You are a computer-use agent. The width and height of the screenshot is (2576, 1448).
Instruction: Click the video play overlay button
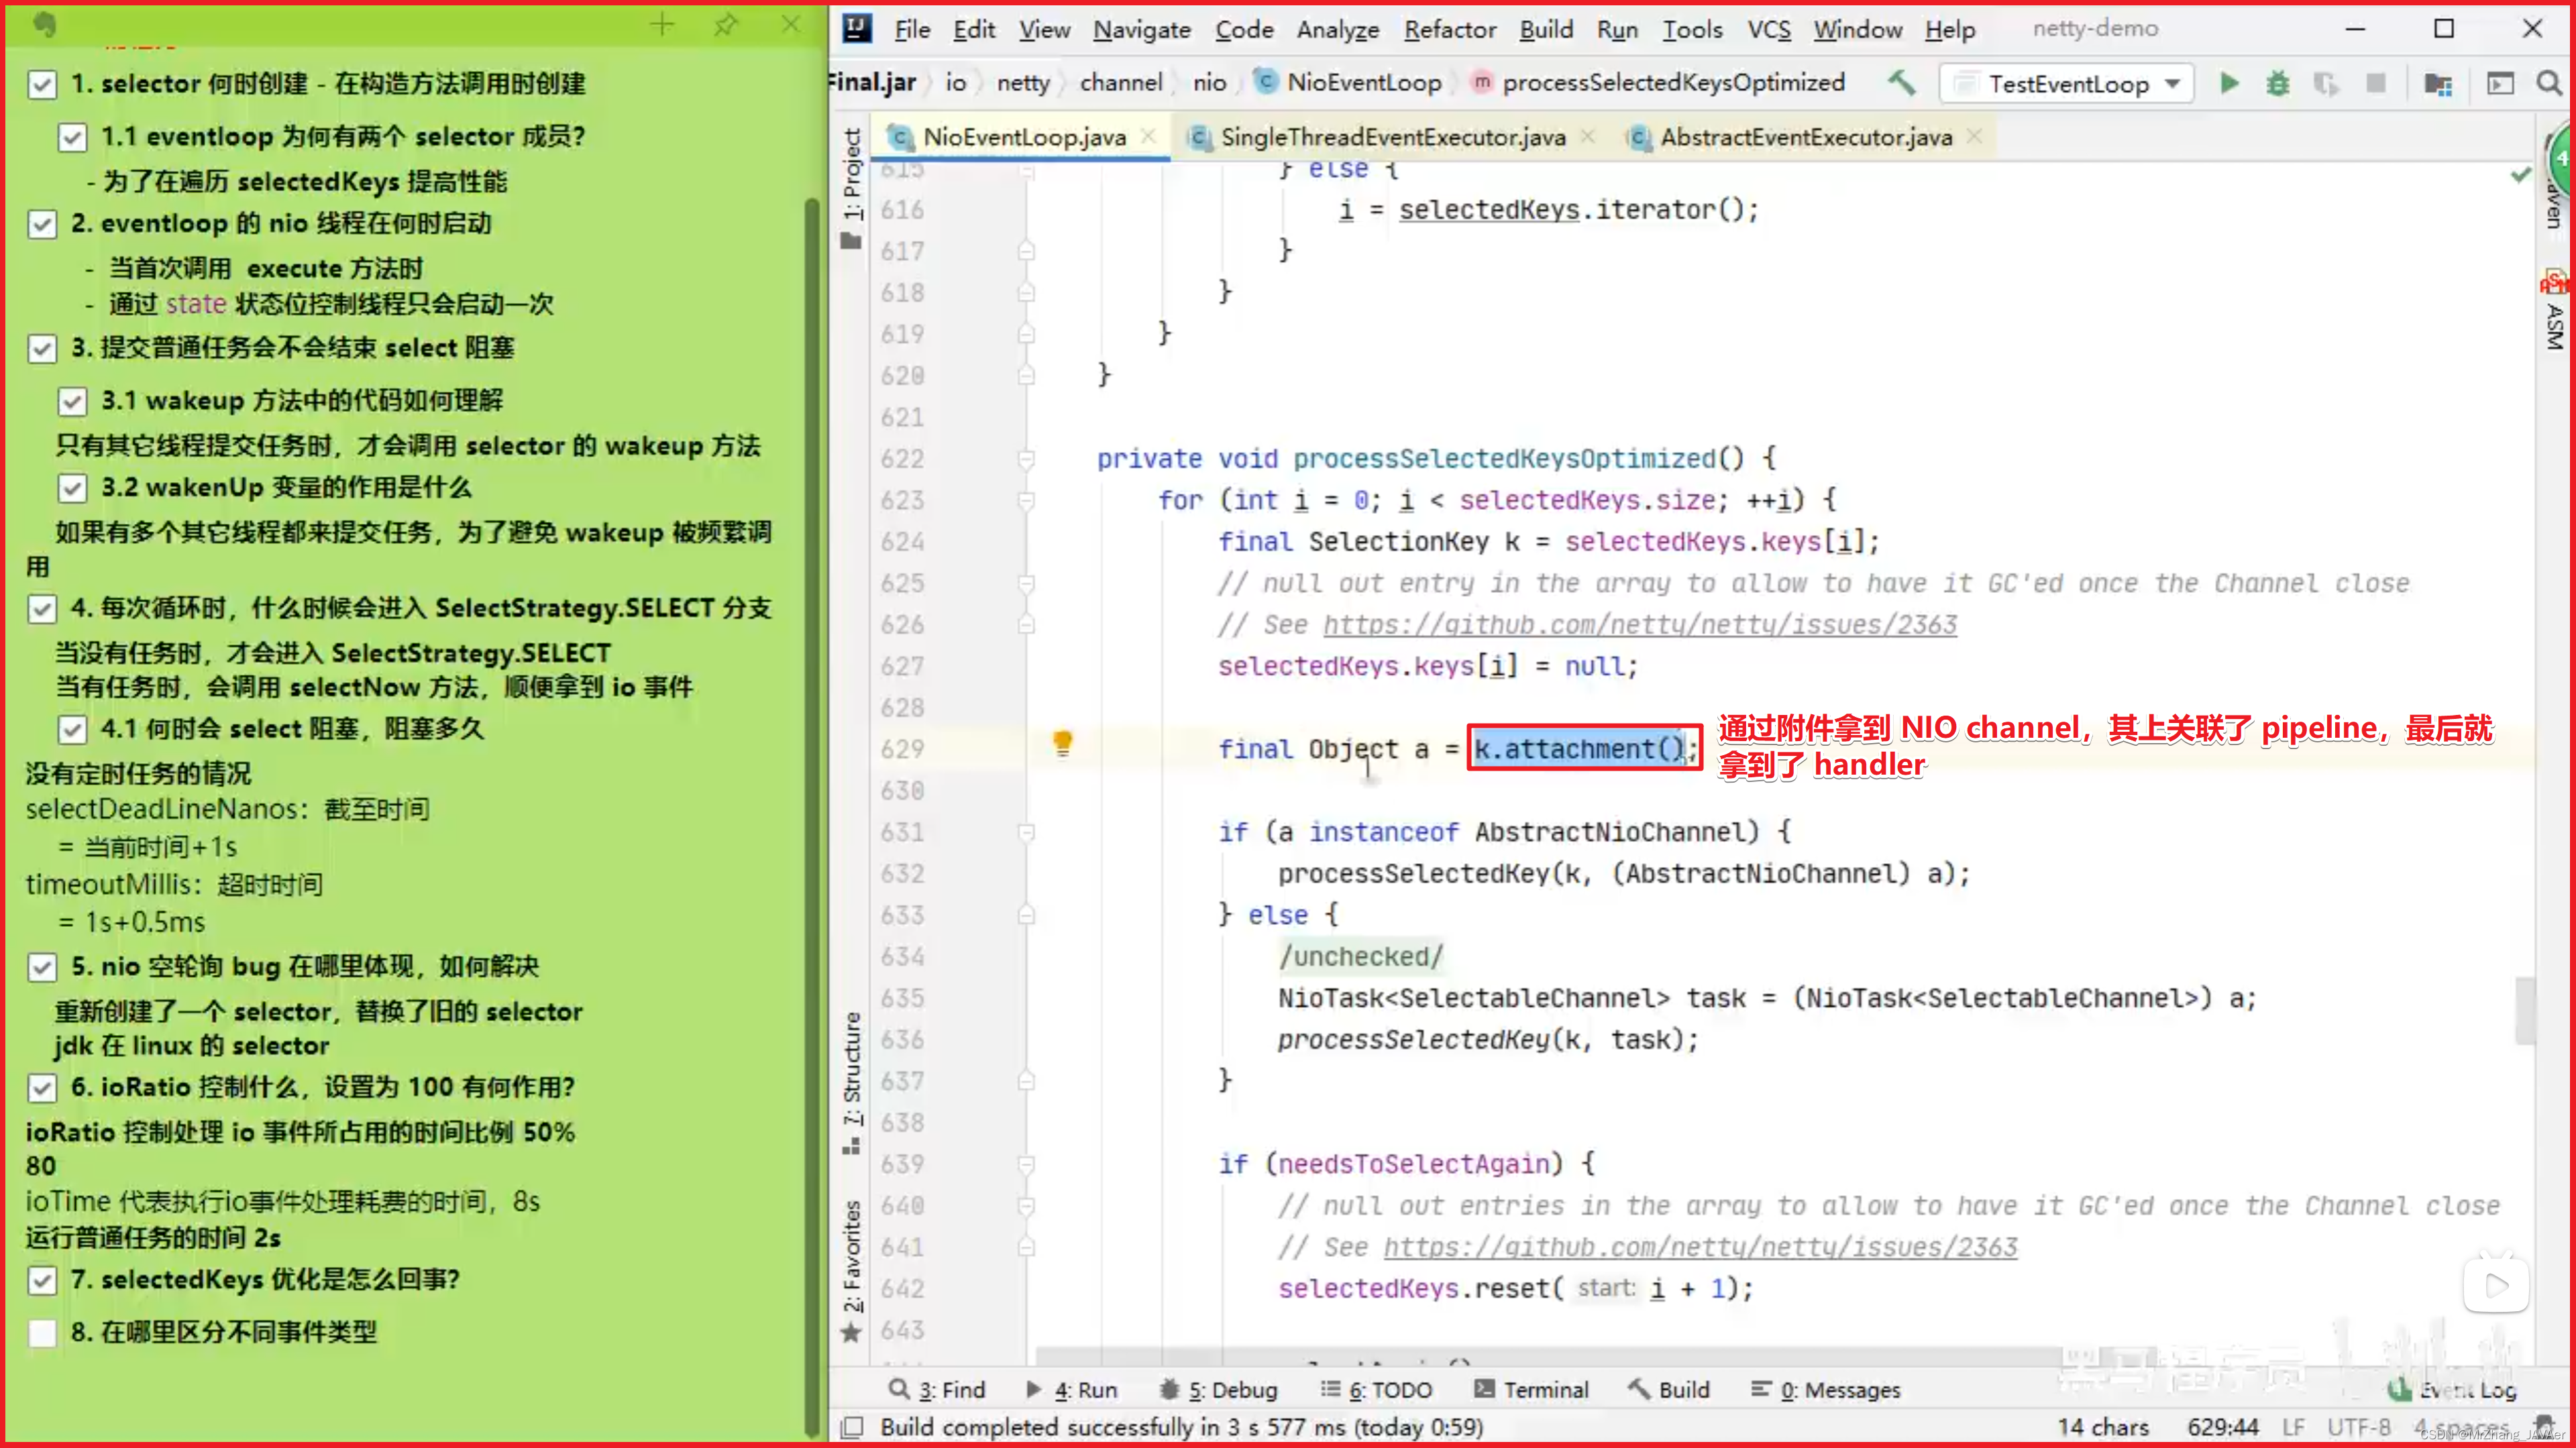(2496, 1285)
